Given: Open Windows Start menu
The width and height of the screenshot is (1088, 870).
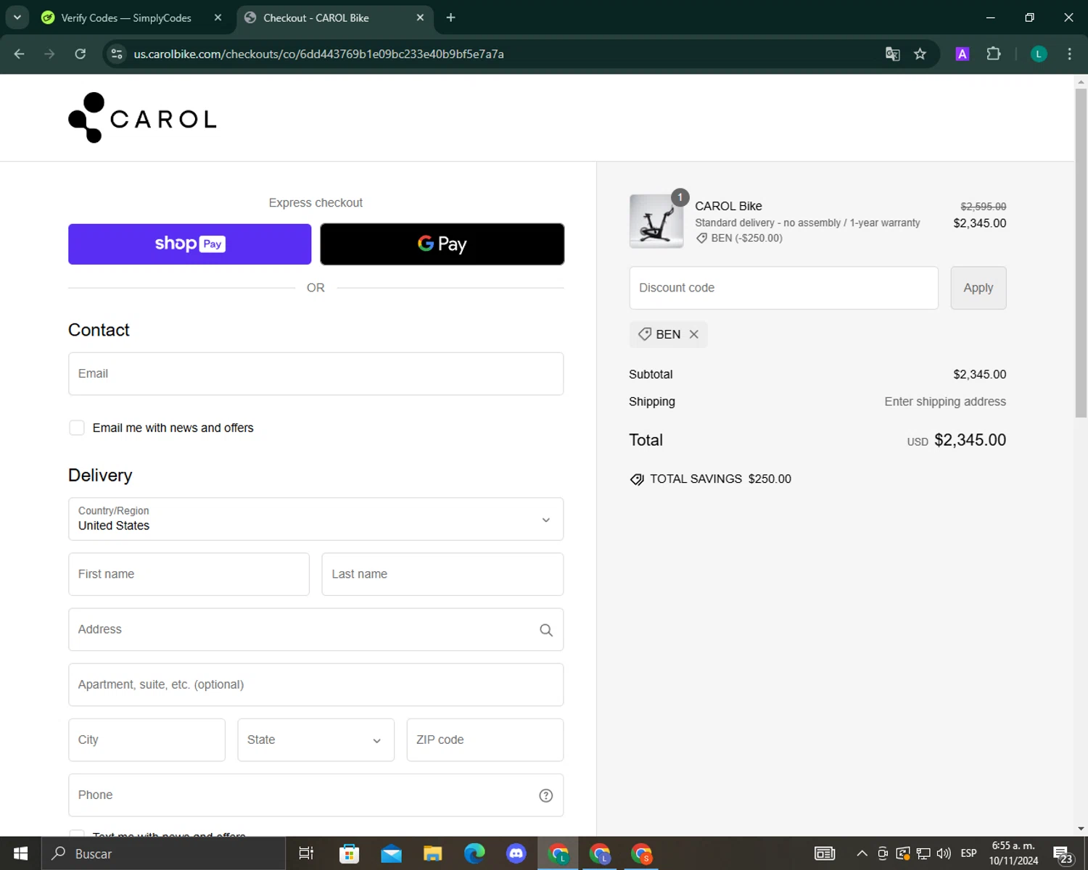Looking at the screenshot, I should [20, 853].
